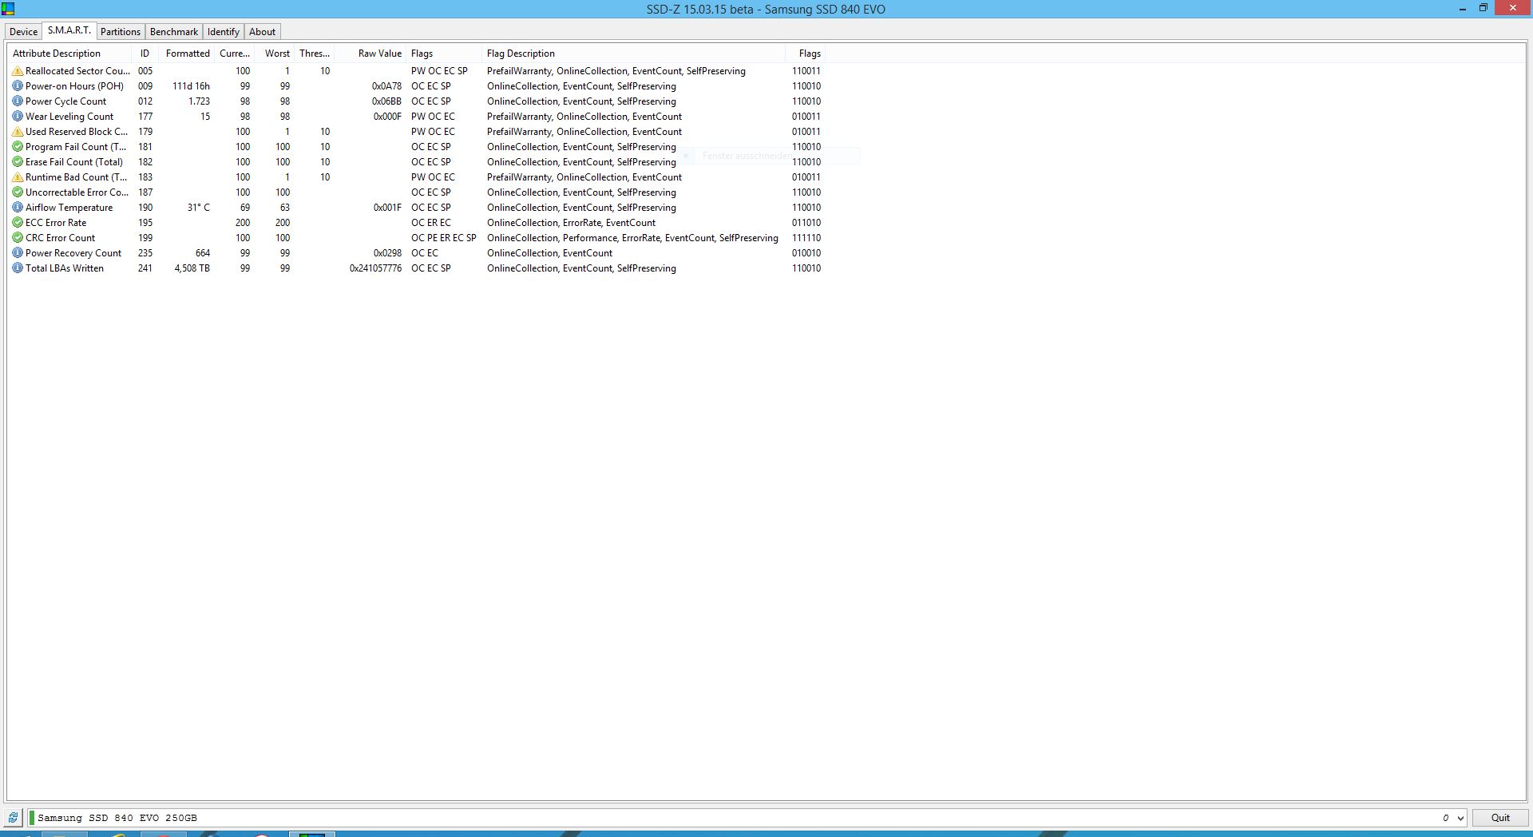Click raw value 0x06BB
1533x837 pixels.
pyautogui.click(x=386, y=101)
